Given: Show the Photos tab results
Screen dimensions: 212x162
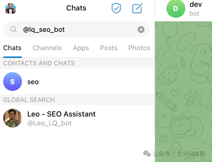Looking at the screenshot, I should click(139, 48).
